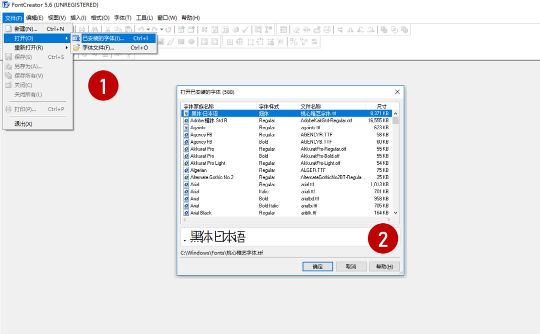
Task: Click the Undo arrow toolbar icon
Action: tap(141, 29)
